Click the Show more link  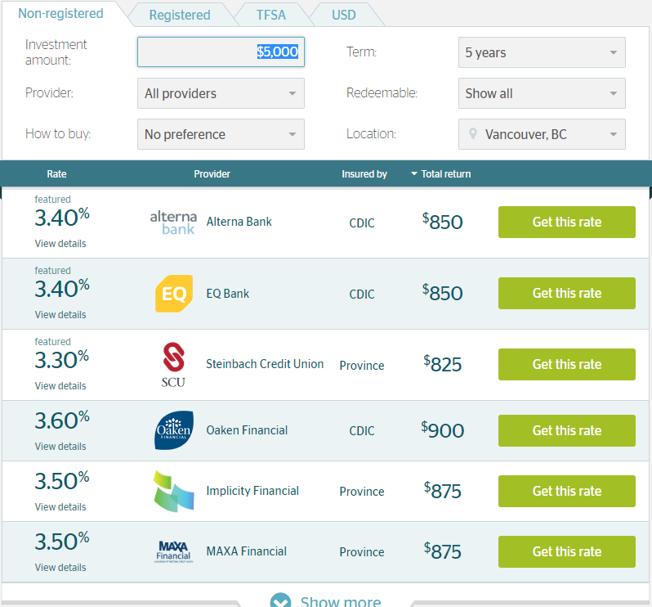pyautogui.click(x=341, y=601)
